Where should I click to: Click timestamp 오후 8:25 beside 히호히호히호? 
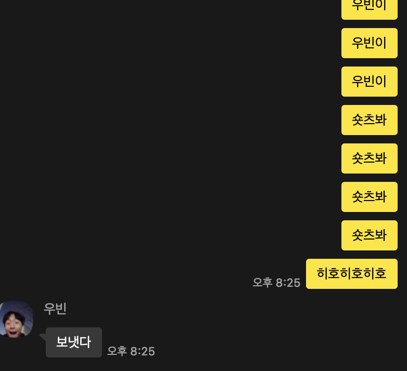tap(276, 282)
